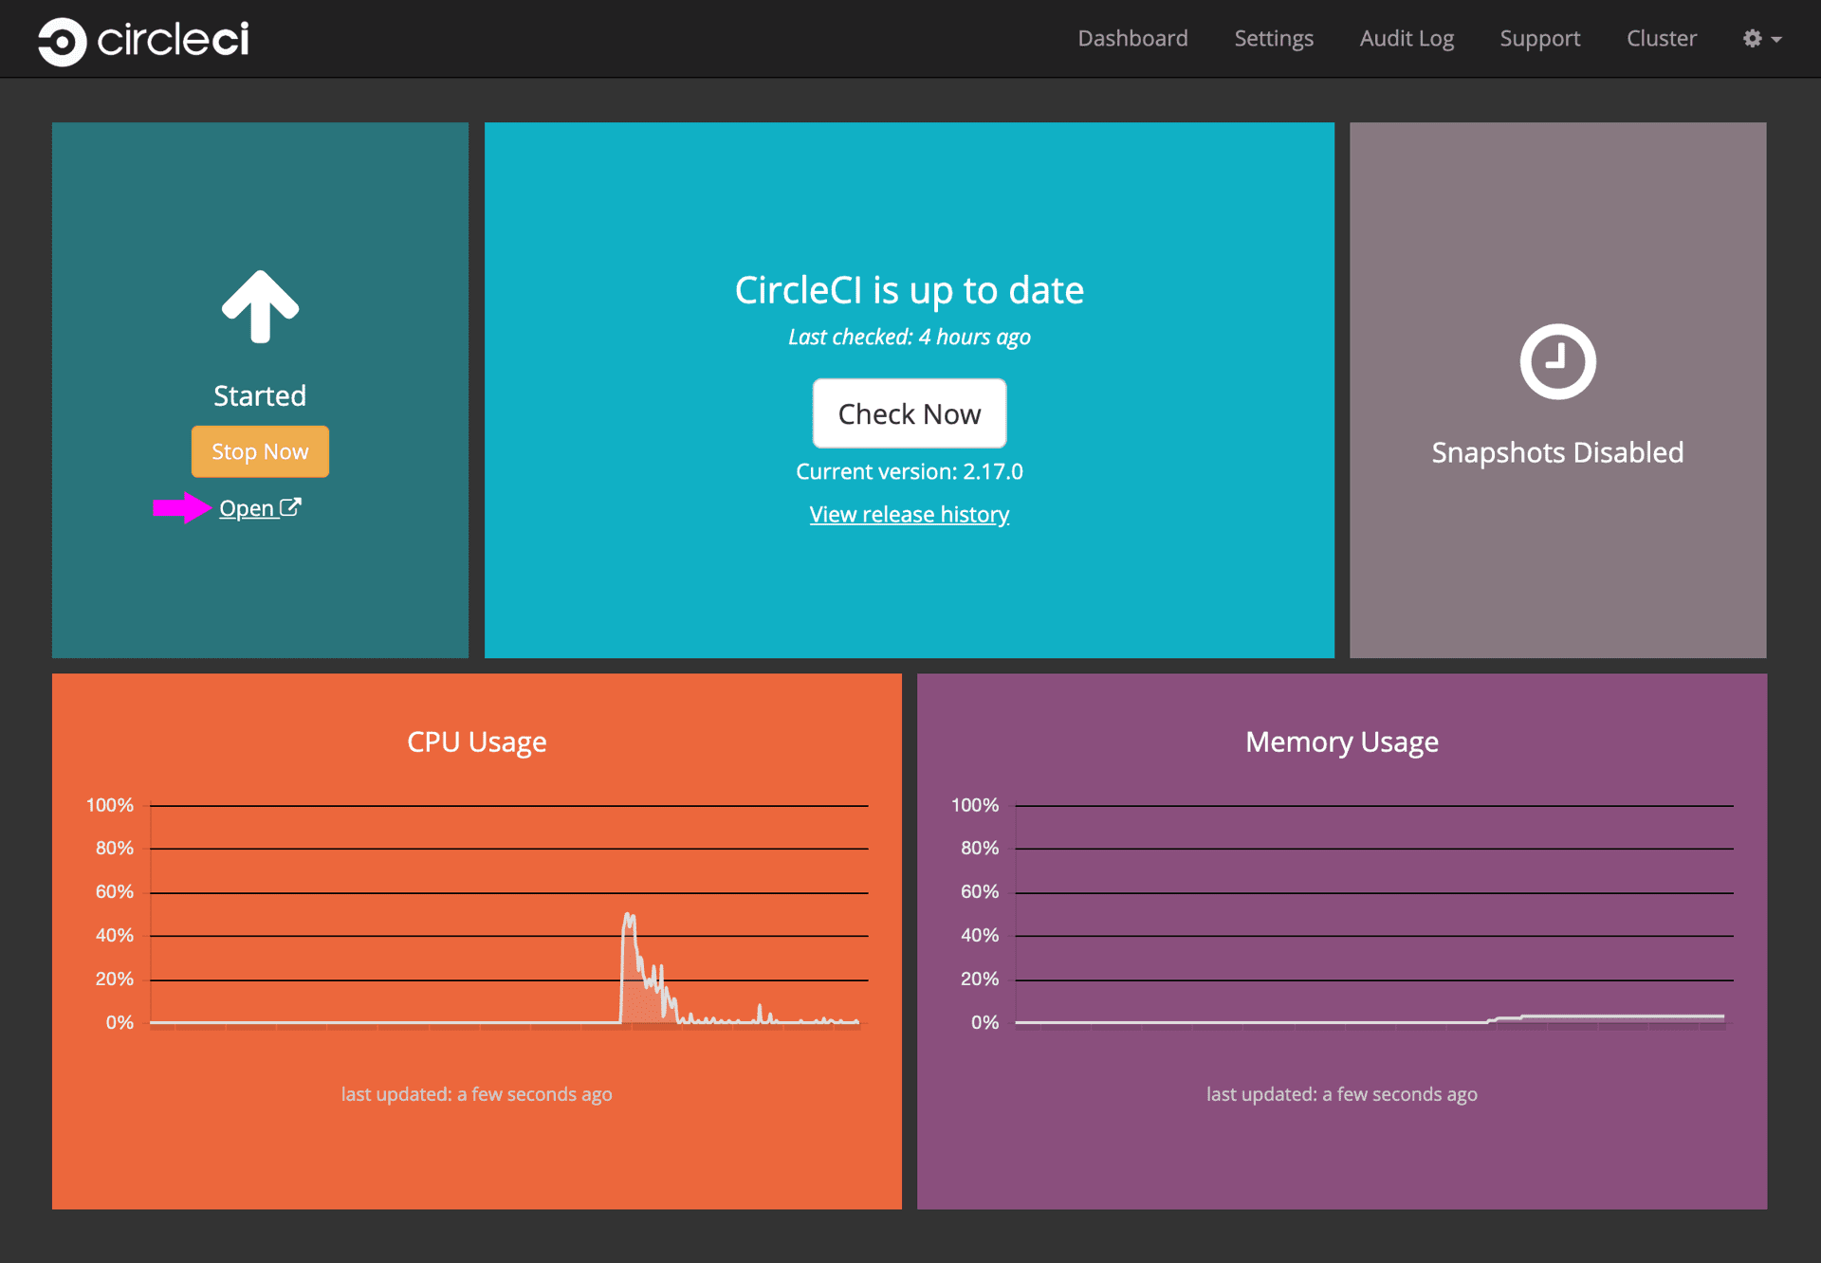Click the CPU Usage chart title
The width and height of the screenshot is (1821, 1263).
[x=476, y=741]
